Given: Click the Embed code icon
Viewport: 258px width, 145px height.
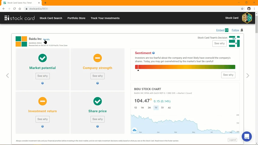Looking at the screenshot, I should coord(227,30).
